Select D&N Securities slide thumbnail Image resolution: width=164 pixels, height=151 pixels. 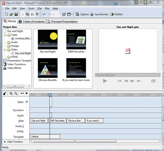click(x=76, y=40)
